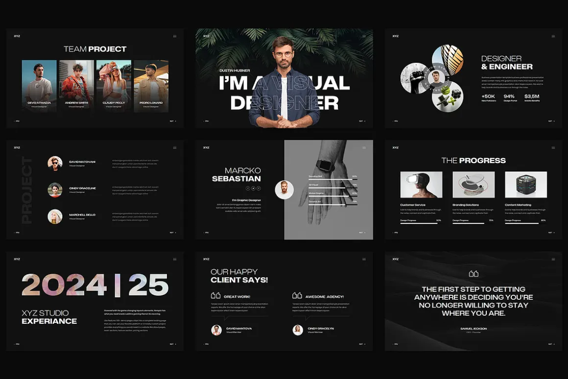This screenshot has width=568, height=379.
Task: Click XYZ logo on Designer & Engineer slide
Action: tap(396, 36)
